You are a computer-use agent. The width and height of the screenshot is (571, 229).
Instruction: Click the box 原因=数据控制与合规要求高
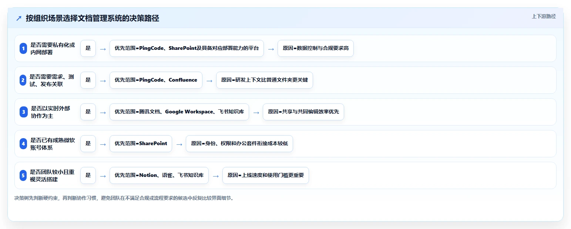(316, 48)
